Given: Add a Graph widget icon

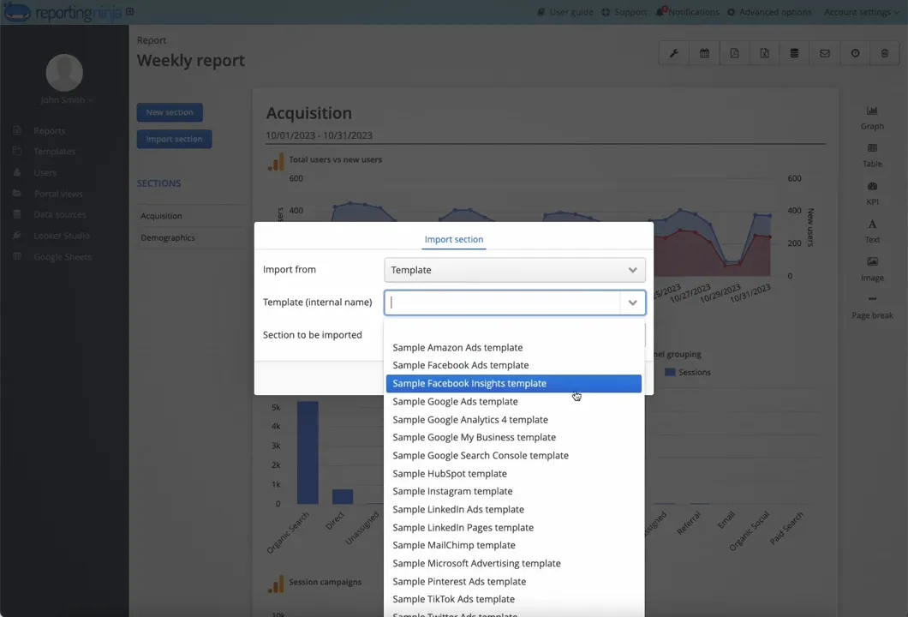Looking at the screenshot, I should pyautogui.click(x=872, y=111).
